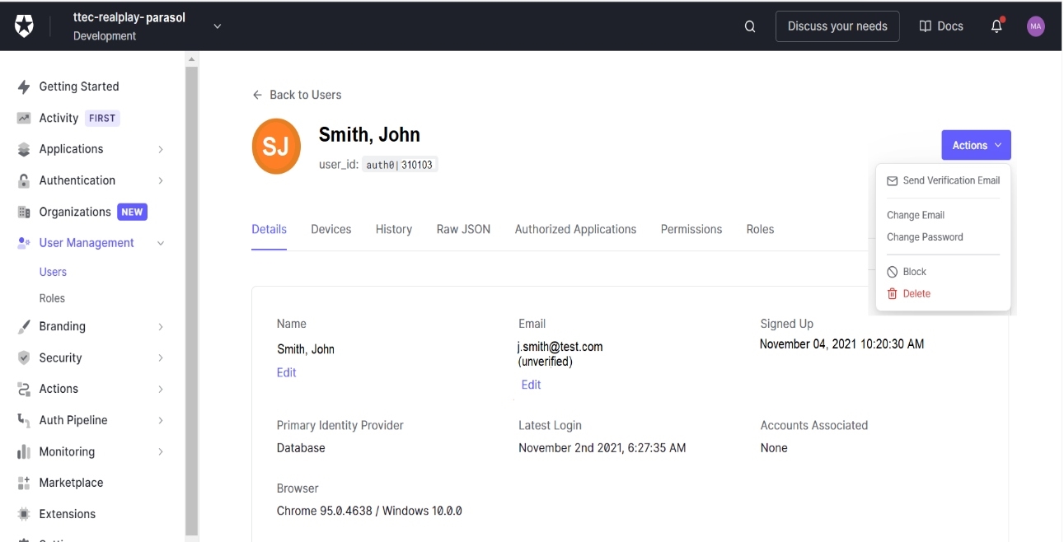The image size is (1064, 542).
Task: Open the notifications bell icon
Action: pyautogui.click(x=996, y=26)
